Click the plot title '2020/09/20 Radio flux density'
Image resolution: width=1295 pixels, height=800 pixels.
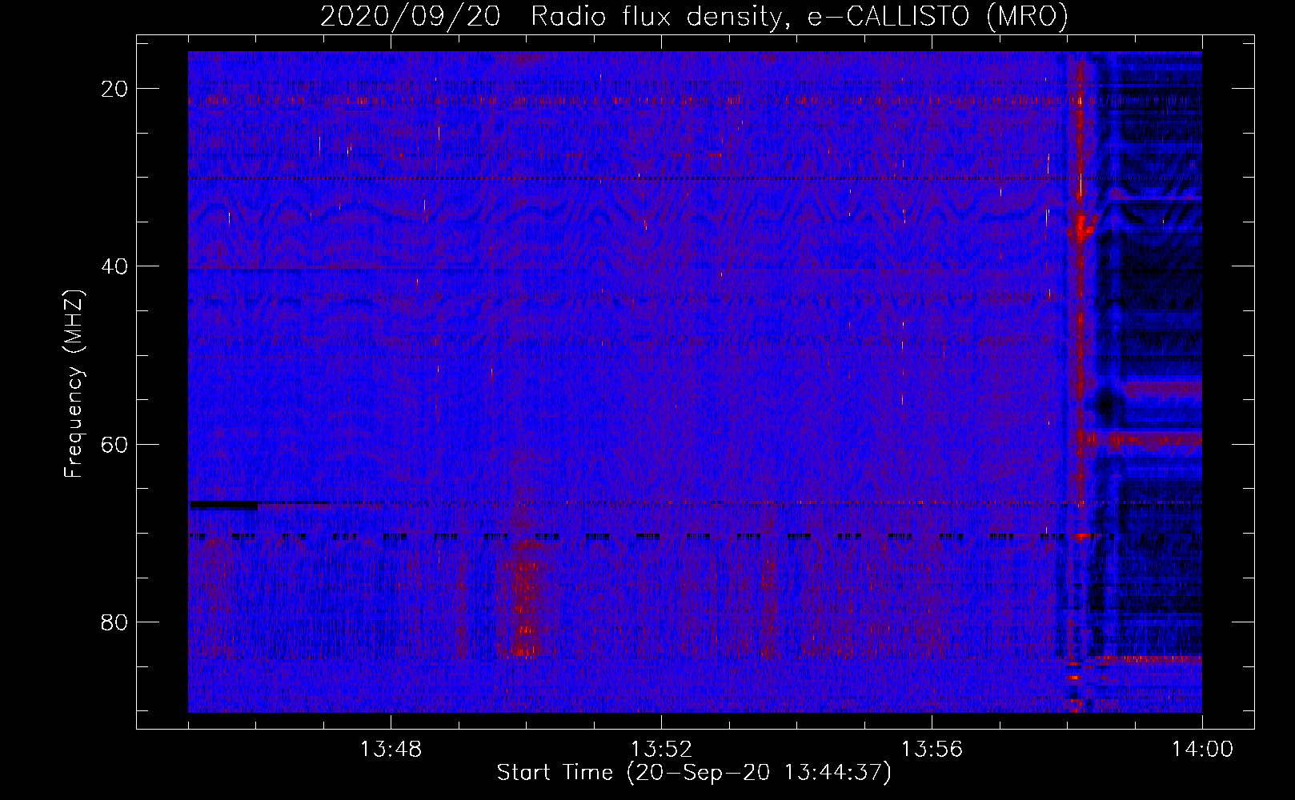click(694, 16)
